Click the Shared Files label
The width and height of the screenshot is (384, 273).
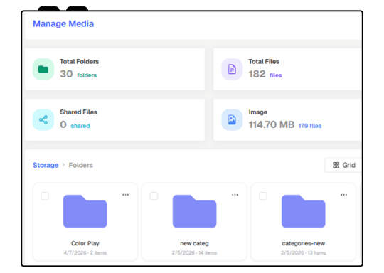click(78, 112)
